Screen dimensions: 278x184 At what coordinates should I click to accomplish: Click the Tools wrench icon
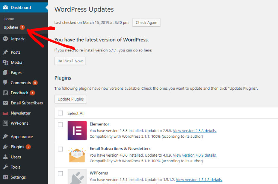point(6,167)
